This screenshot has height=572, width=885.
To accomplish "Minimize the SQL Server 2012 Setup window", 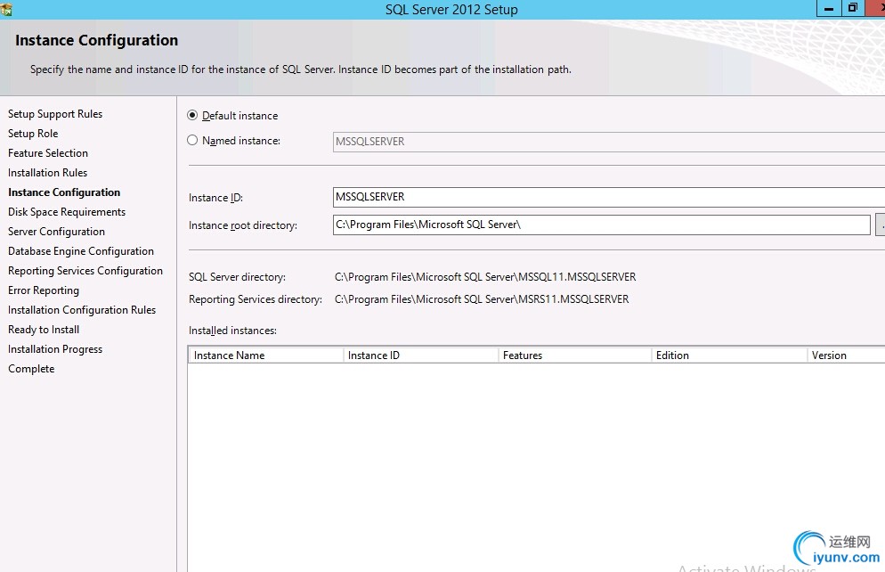I will (829, 9).
